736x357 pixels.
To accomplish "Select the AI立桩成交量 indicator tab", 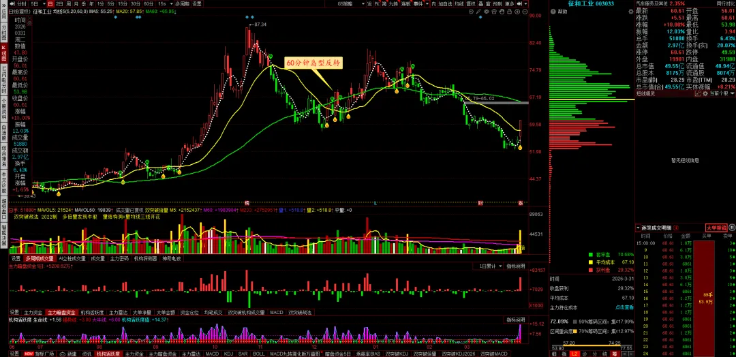I will tap(72, 258).
